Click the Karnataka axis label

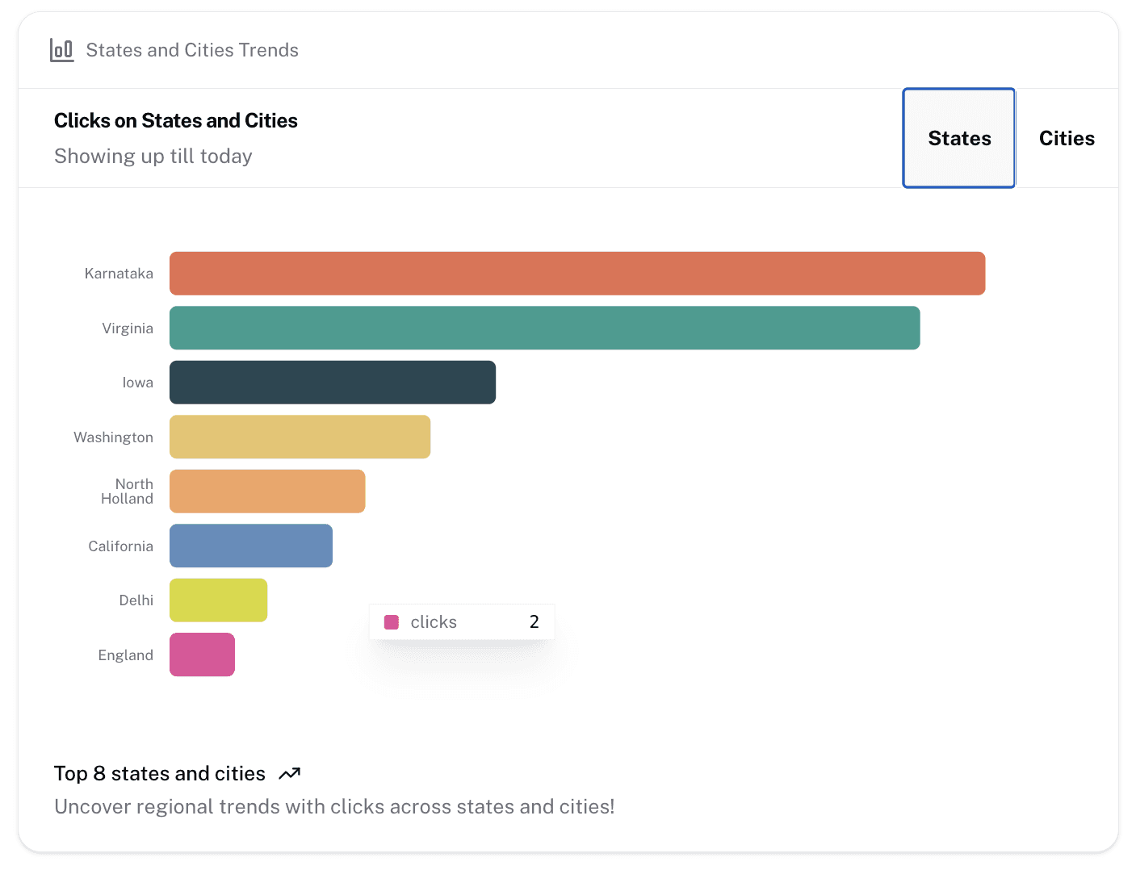click(119, 274)
